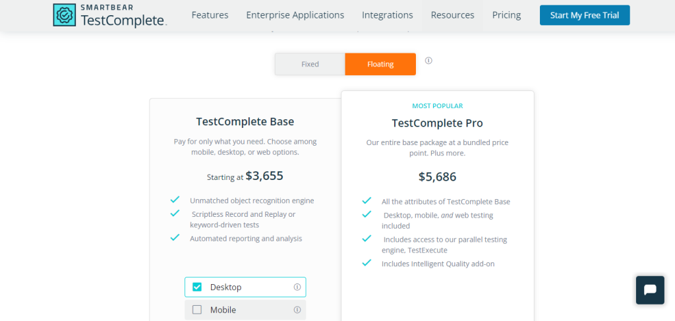The height and width of the screenshot is (321, 675).
Task: Click the Mobile option label
Action: click(223, 310)
